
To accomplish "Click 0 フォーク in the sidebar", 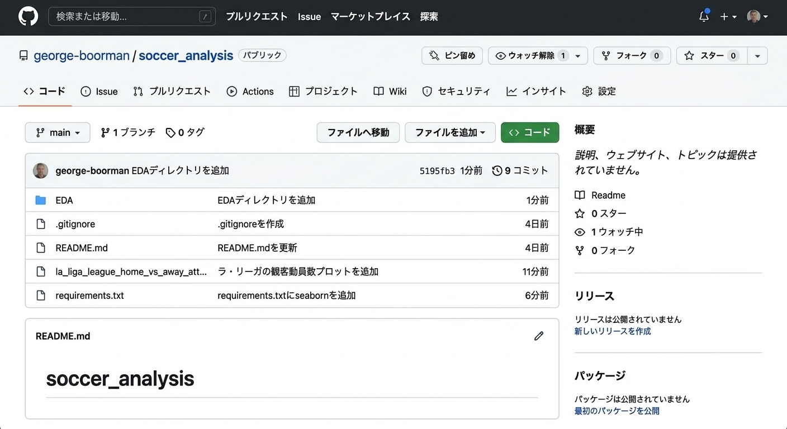I will pyautogui.click(x=605, y=250).
